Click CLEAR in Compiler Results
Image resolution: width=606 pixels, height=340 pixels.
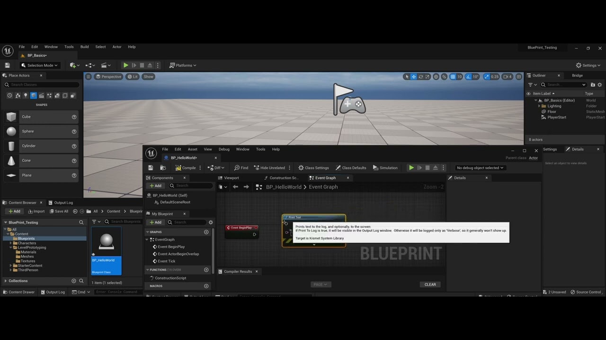tap(430, 284)
